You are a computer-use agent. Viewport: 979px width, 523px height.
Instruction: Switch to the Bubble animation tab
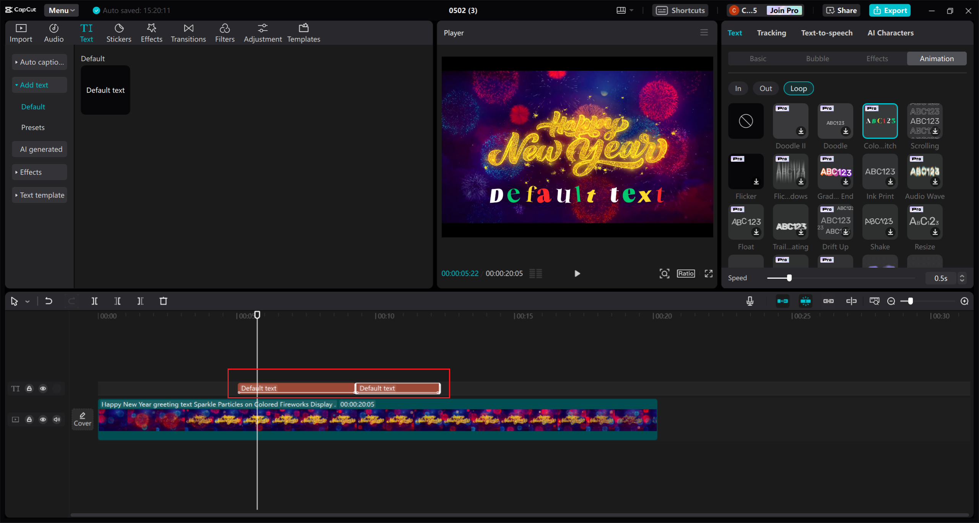tap(817, 58)
